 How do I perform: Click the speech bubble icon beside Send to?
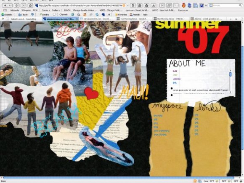pos(54,15)
